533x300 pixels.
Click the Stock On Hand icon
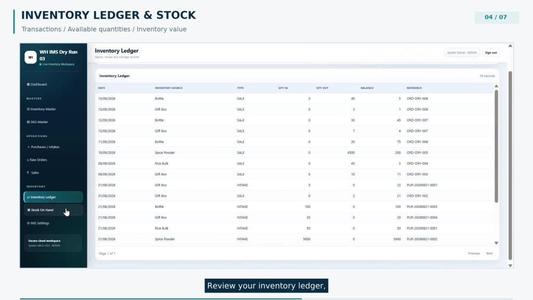pos(29,210)
